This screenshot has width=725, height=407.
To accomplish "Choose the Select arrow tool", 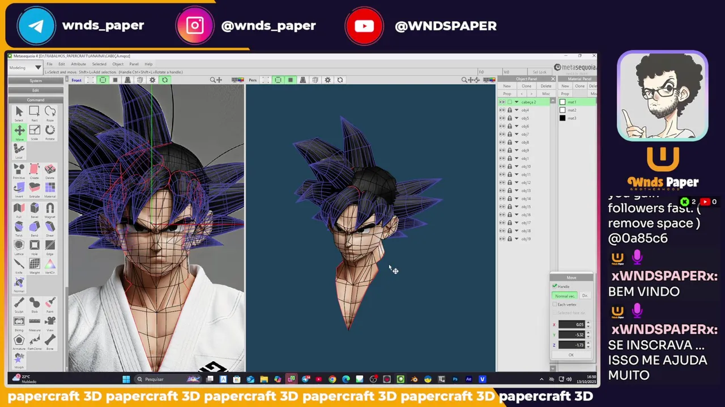I will pyautogui.click(x=19, y=113).
